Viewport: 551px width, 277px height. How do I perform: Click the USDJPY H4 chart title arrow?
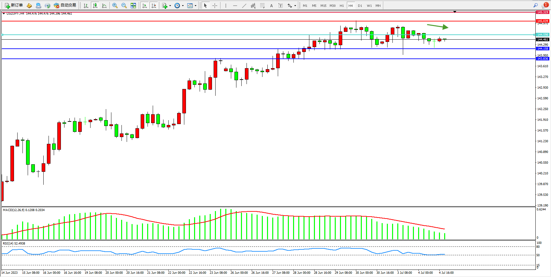[4, 13]
